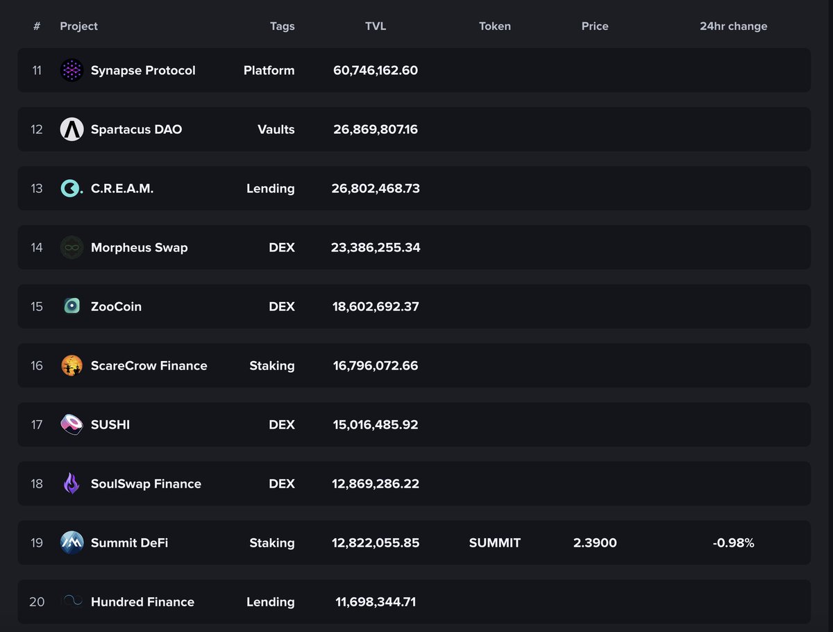Open the Spartacus DAO project name
This screenshot has height=632, width=833.
(137, 129)
